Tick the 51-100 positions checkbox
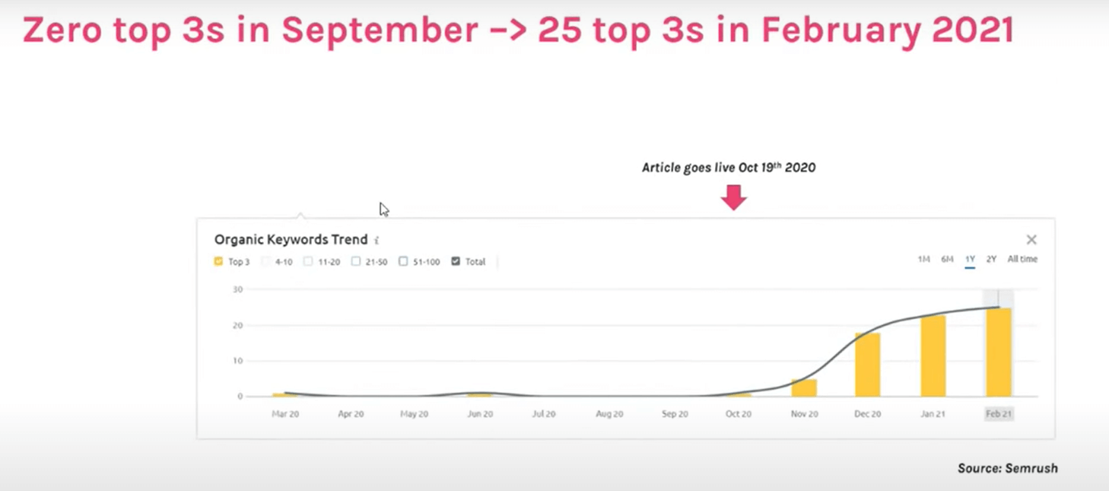1109x491 pixels. pyautogui.click(x=403, y=262)
